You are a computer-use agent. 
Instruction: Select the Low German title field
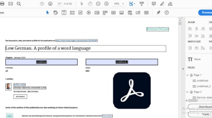pos(86,48)
